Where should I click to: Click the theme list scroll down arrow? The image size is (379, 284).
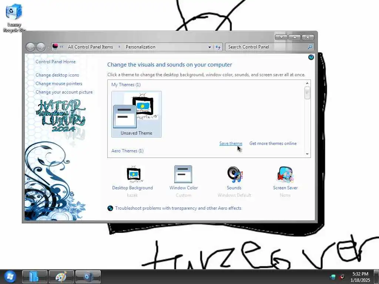pos(307,154)
